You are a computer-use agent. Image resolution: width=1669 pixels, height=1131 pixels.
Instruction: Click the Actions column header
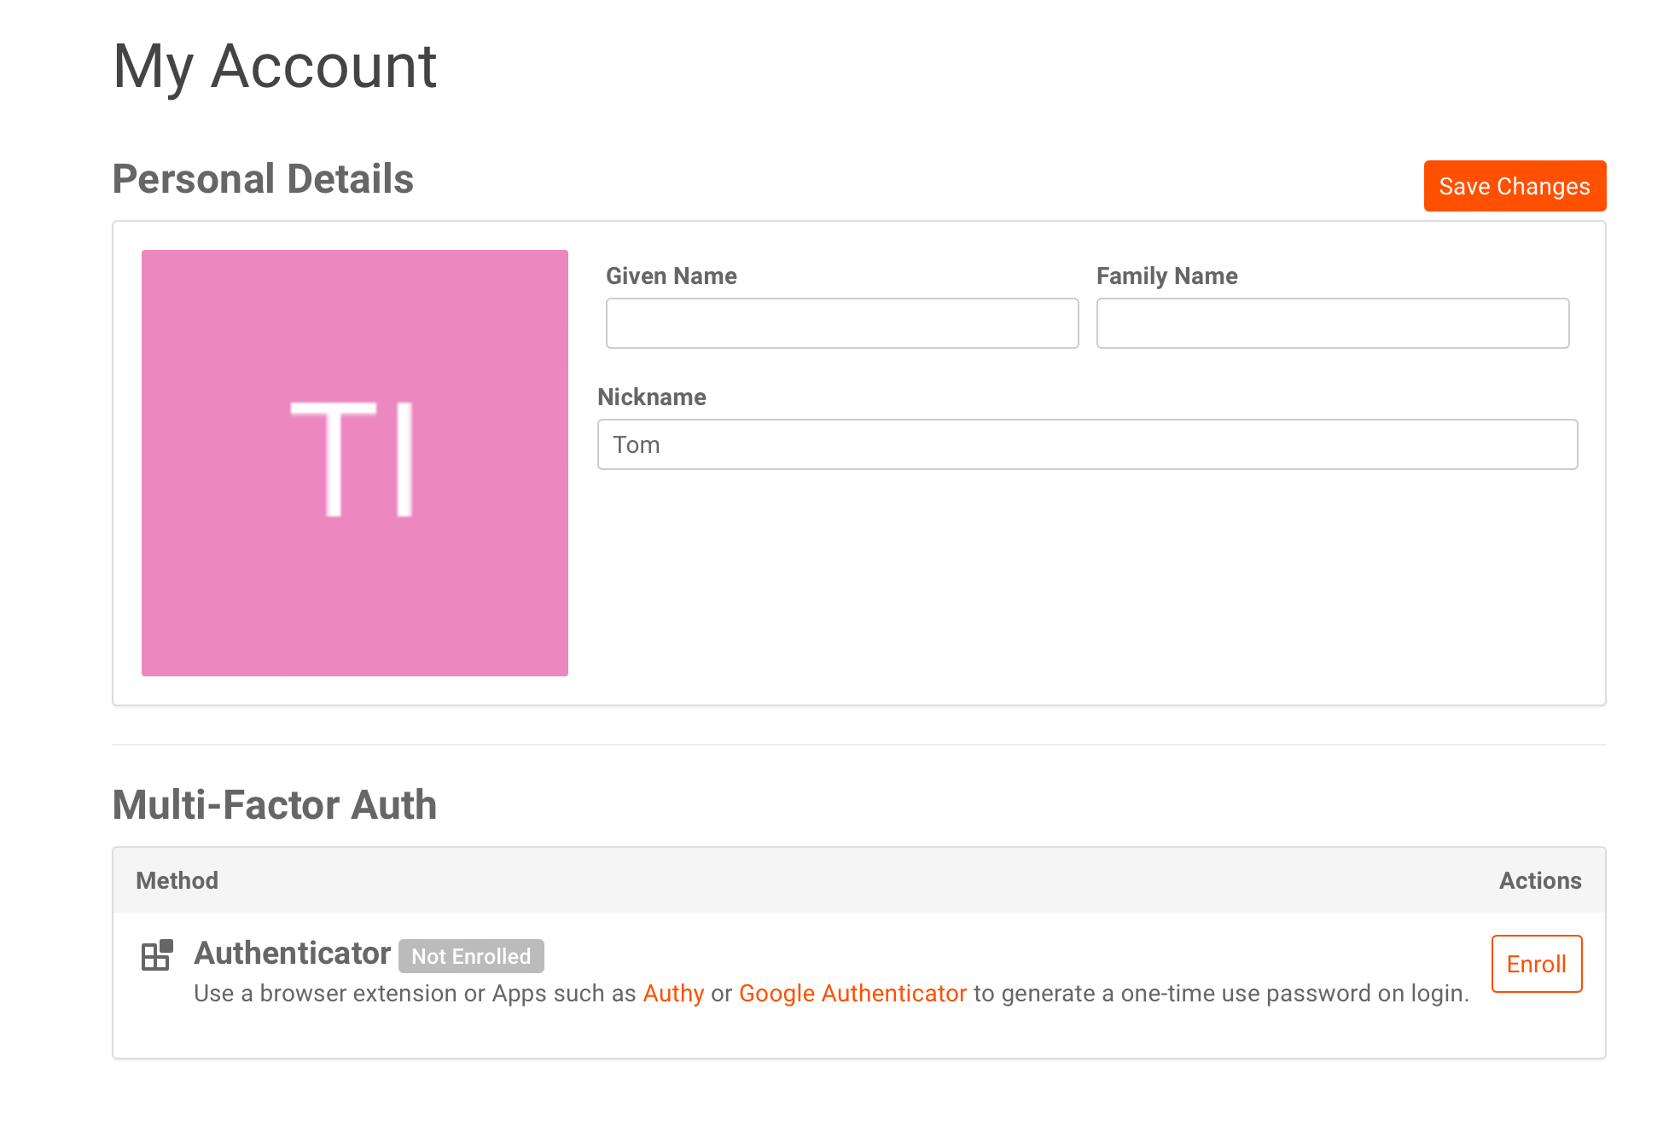(x=1539, y=880)
